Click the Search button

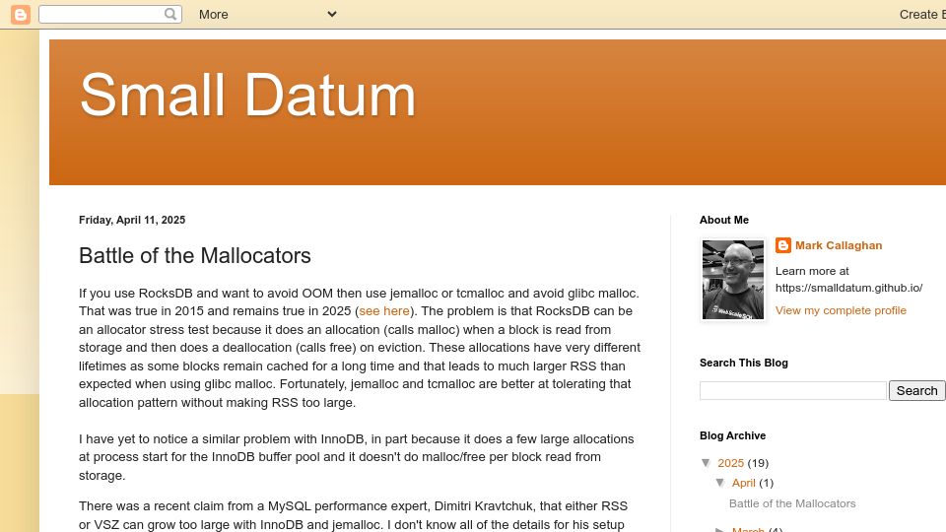916,391
